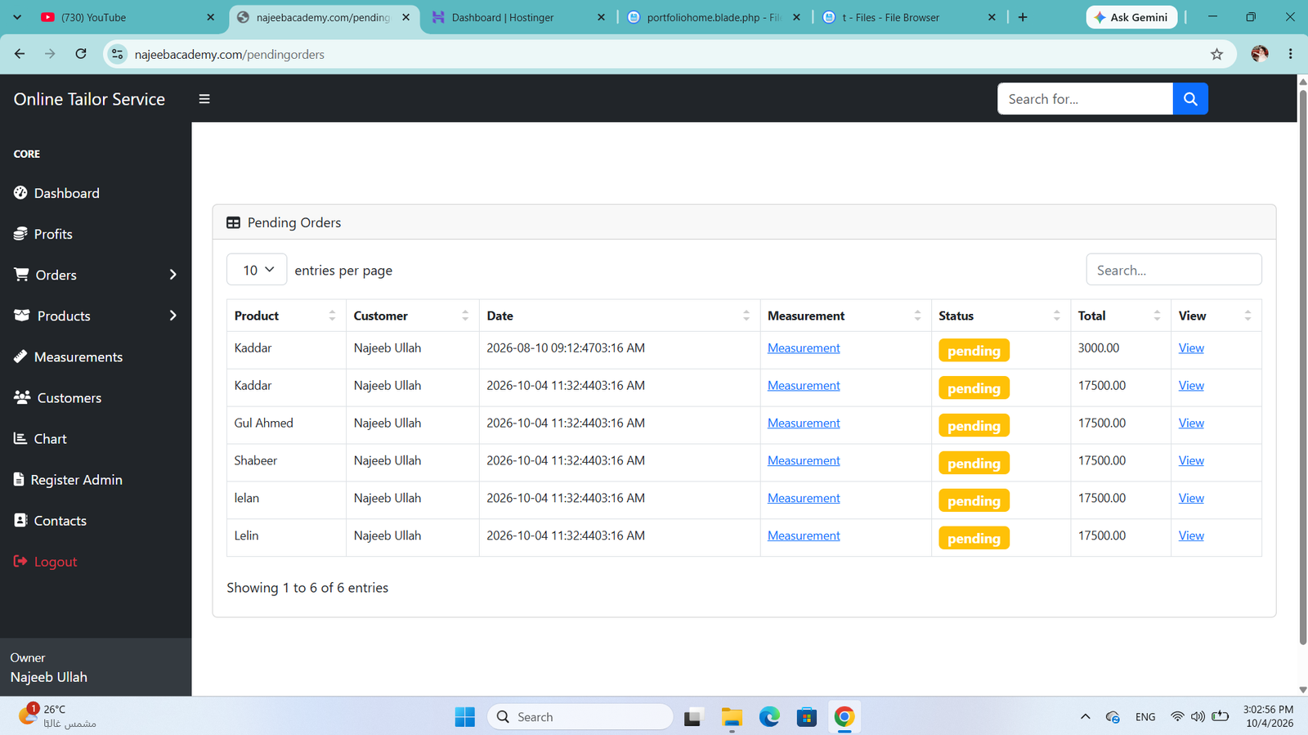Open Contacts from the sidebar
Screen dimensions: 1308x735
50,520
